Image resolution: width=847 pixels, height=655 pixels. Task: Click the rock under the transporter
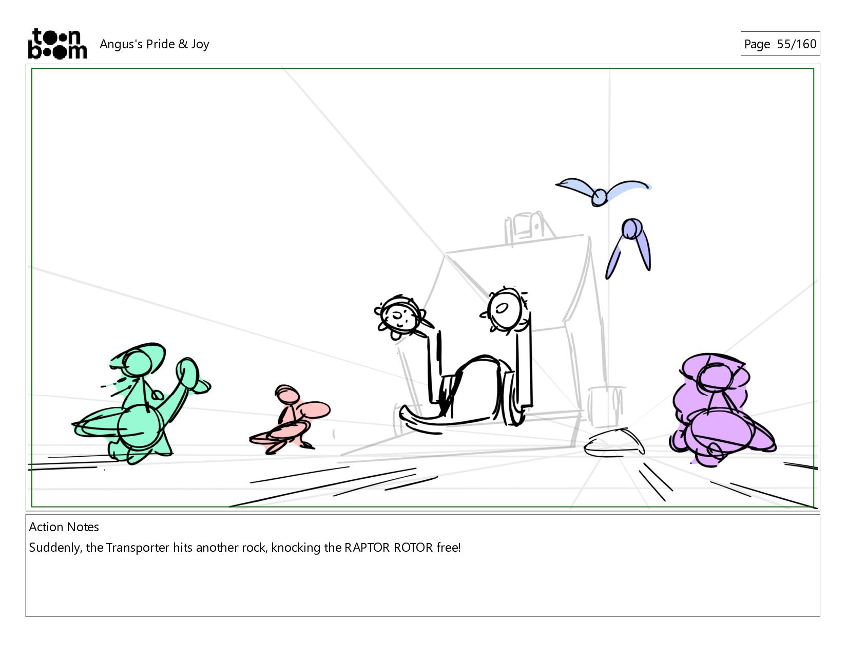[614, 442]
